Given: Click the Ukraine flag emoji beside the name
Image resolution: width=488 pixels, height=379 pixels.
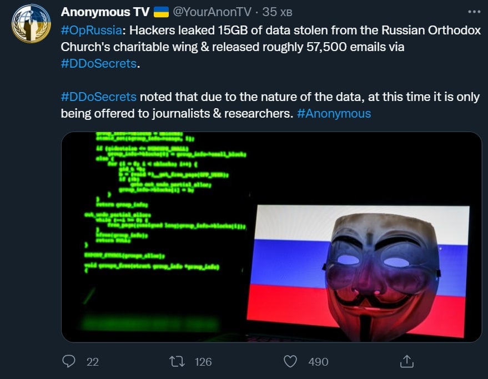Looking at the screenshot, I should [x=160, y=12].
